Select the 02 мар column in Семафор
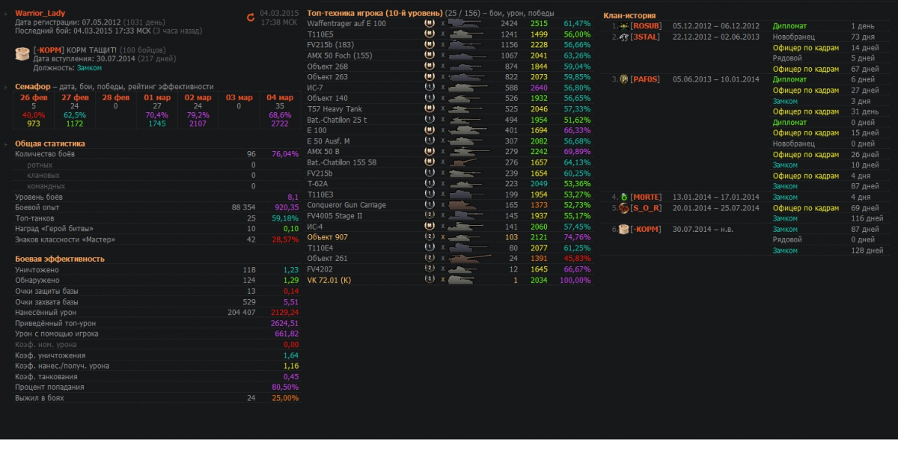The image size is (898, 457). [x=198, y=110]
